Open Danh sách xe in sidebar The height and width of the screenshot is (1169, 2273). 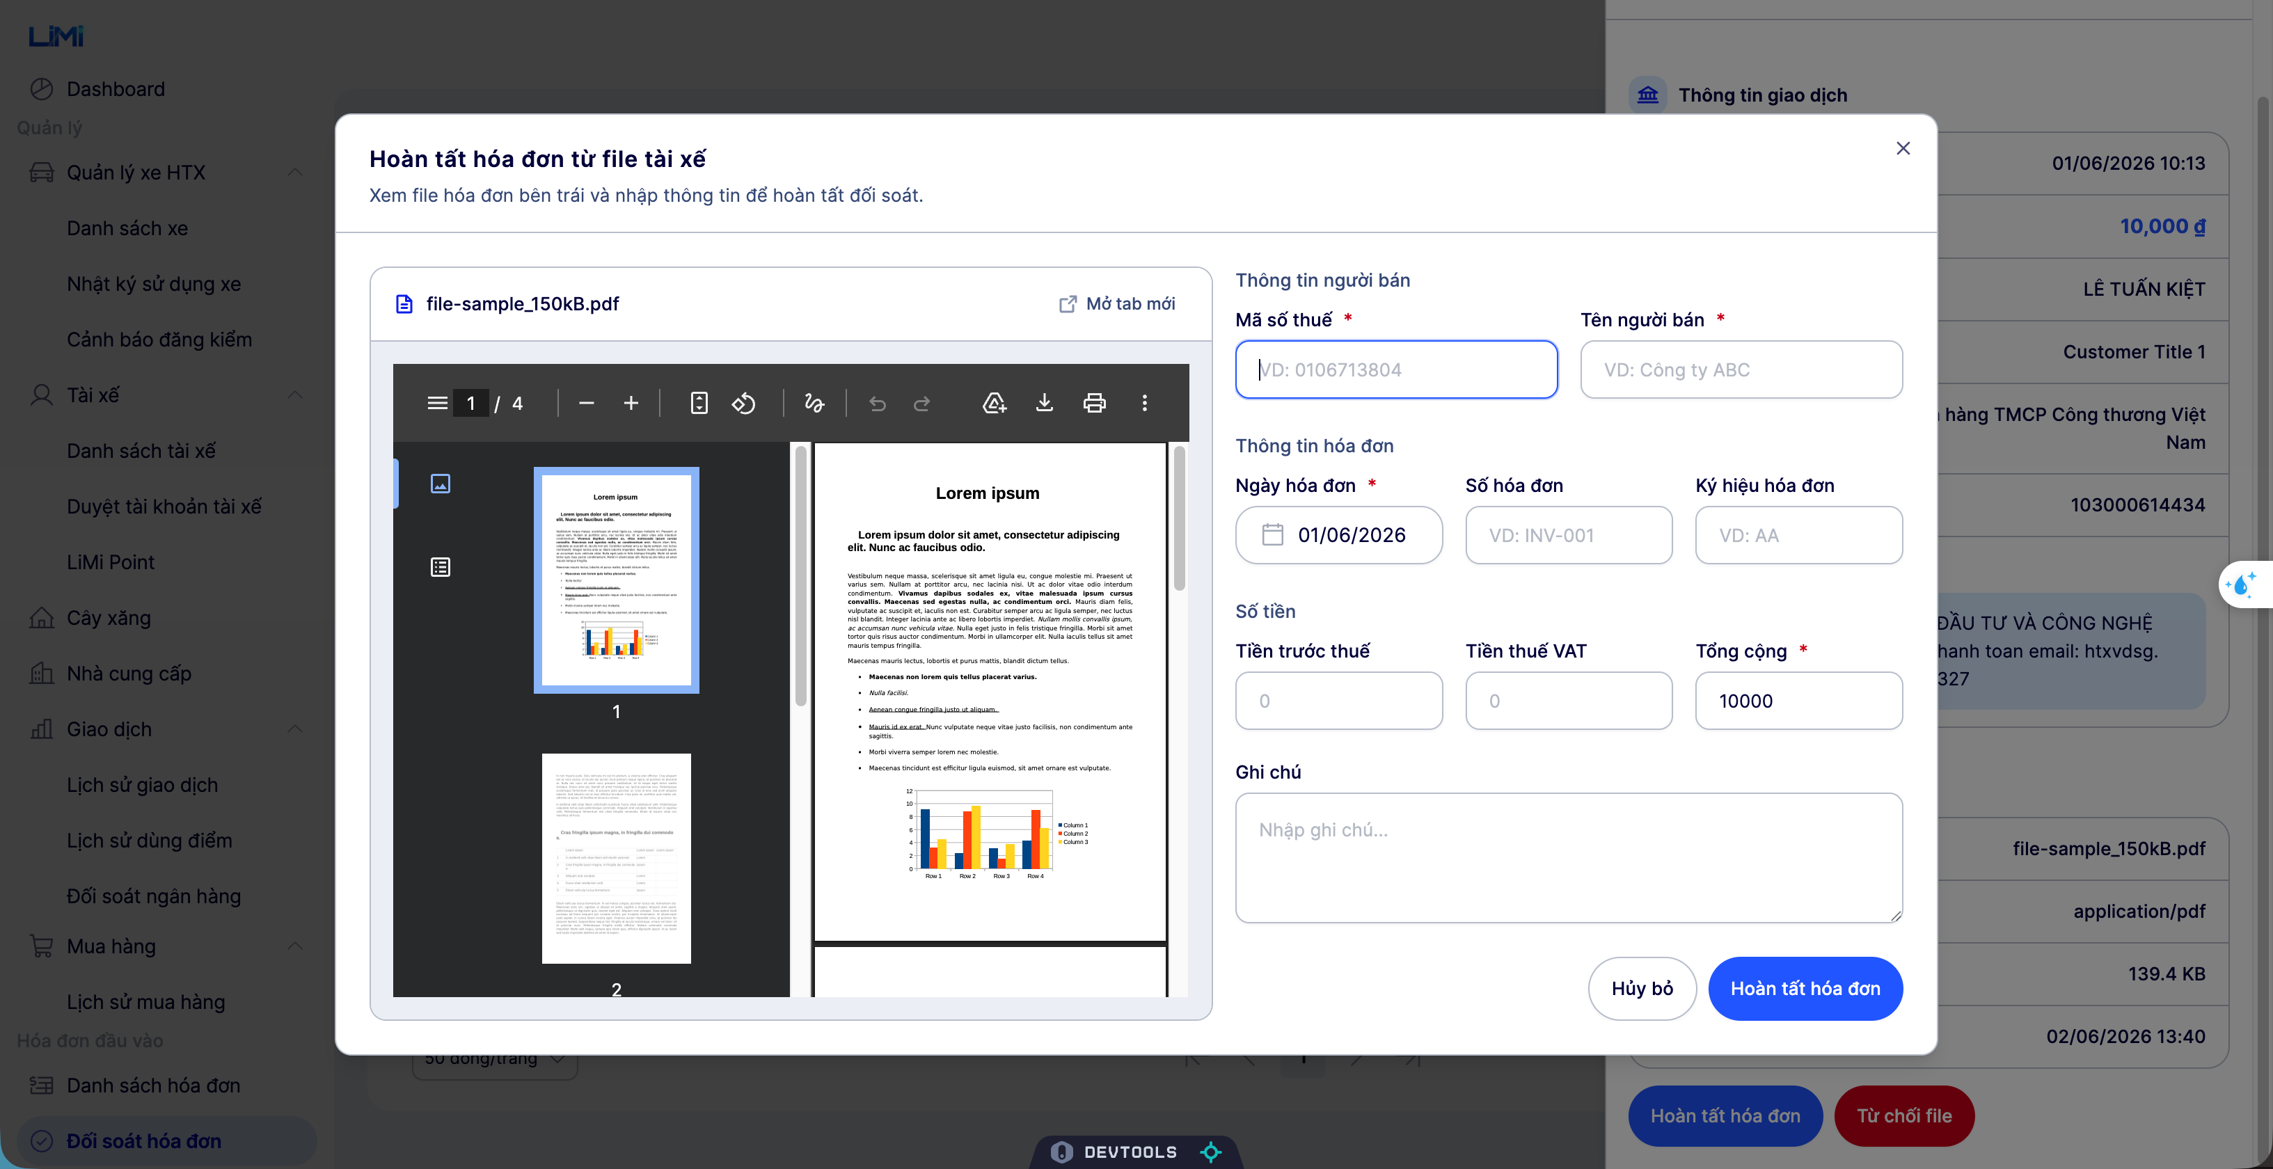[x=127, y=228]
